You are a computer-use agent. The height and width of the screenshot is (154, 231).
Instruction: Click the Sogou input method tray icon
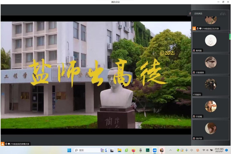pyautogui.click(x=198, y=150)
